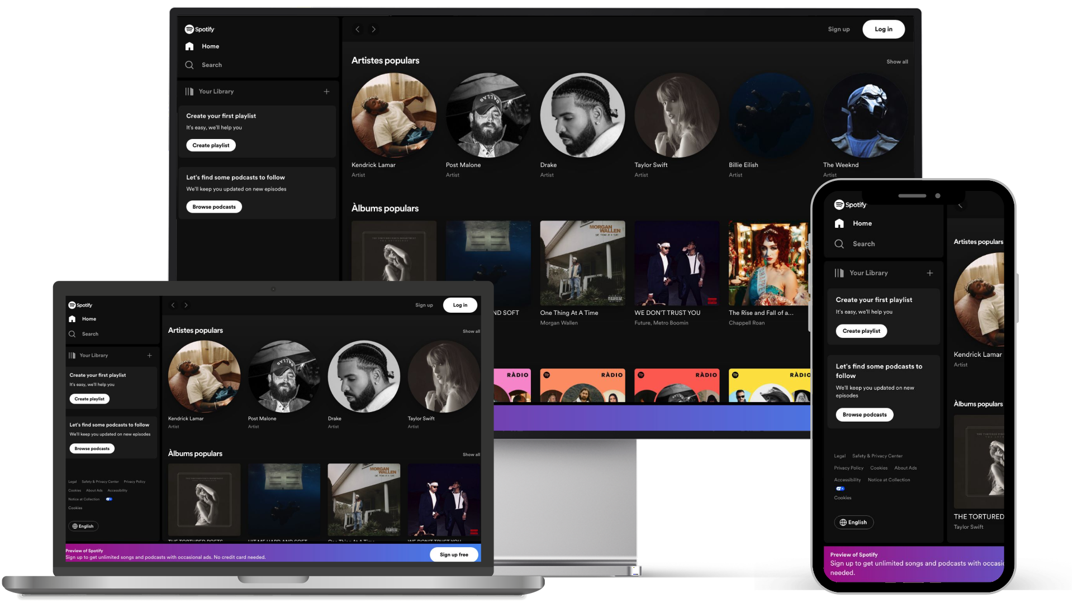The width and height of the screenshot is (1073, 603).
Task: Click the Search icon on the phone
Action: tap(839, 244)
